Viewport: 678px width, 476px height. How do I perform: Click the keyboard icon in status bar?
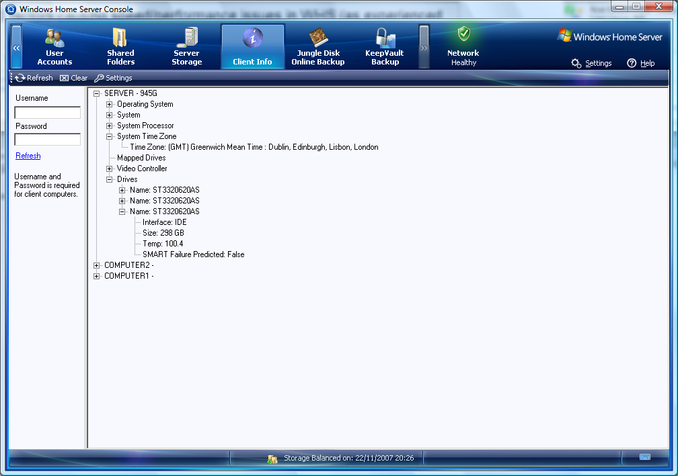tap(645, 457)
